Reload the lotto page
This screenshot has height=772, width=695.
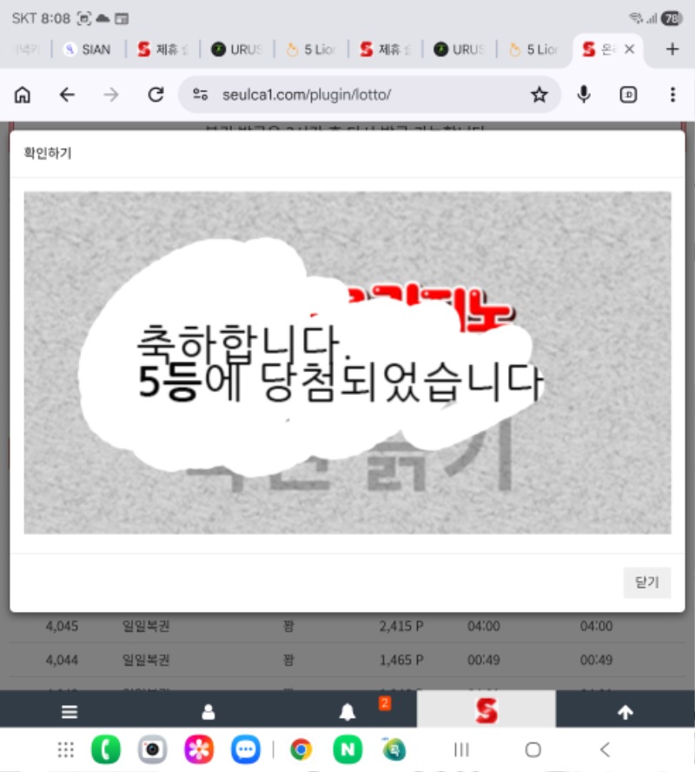[156, 95]
